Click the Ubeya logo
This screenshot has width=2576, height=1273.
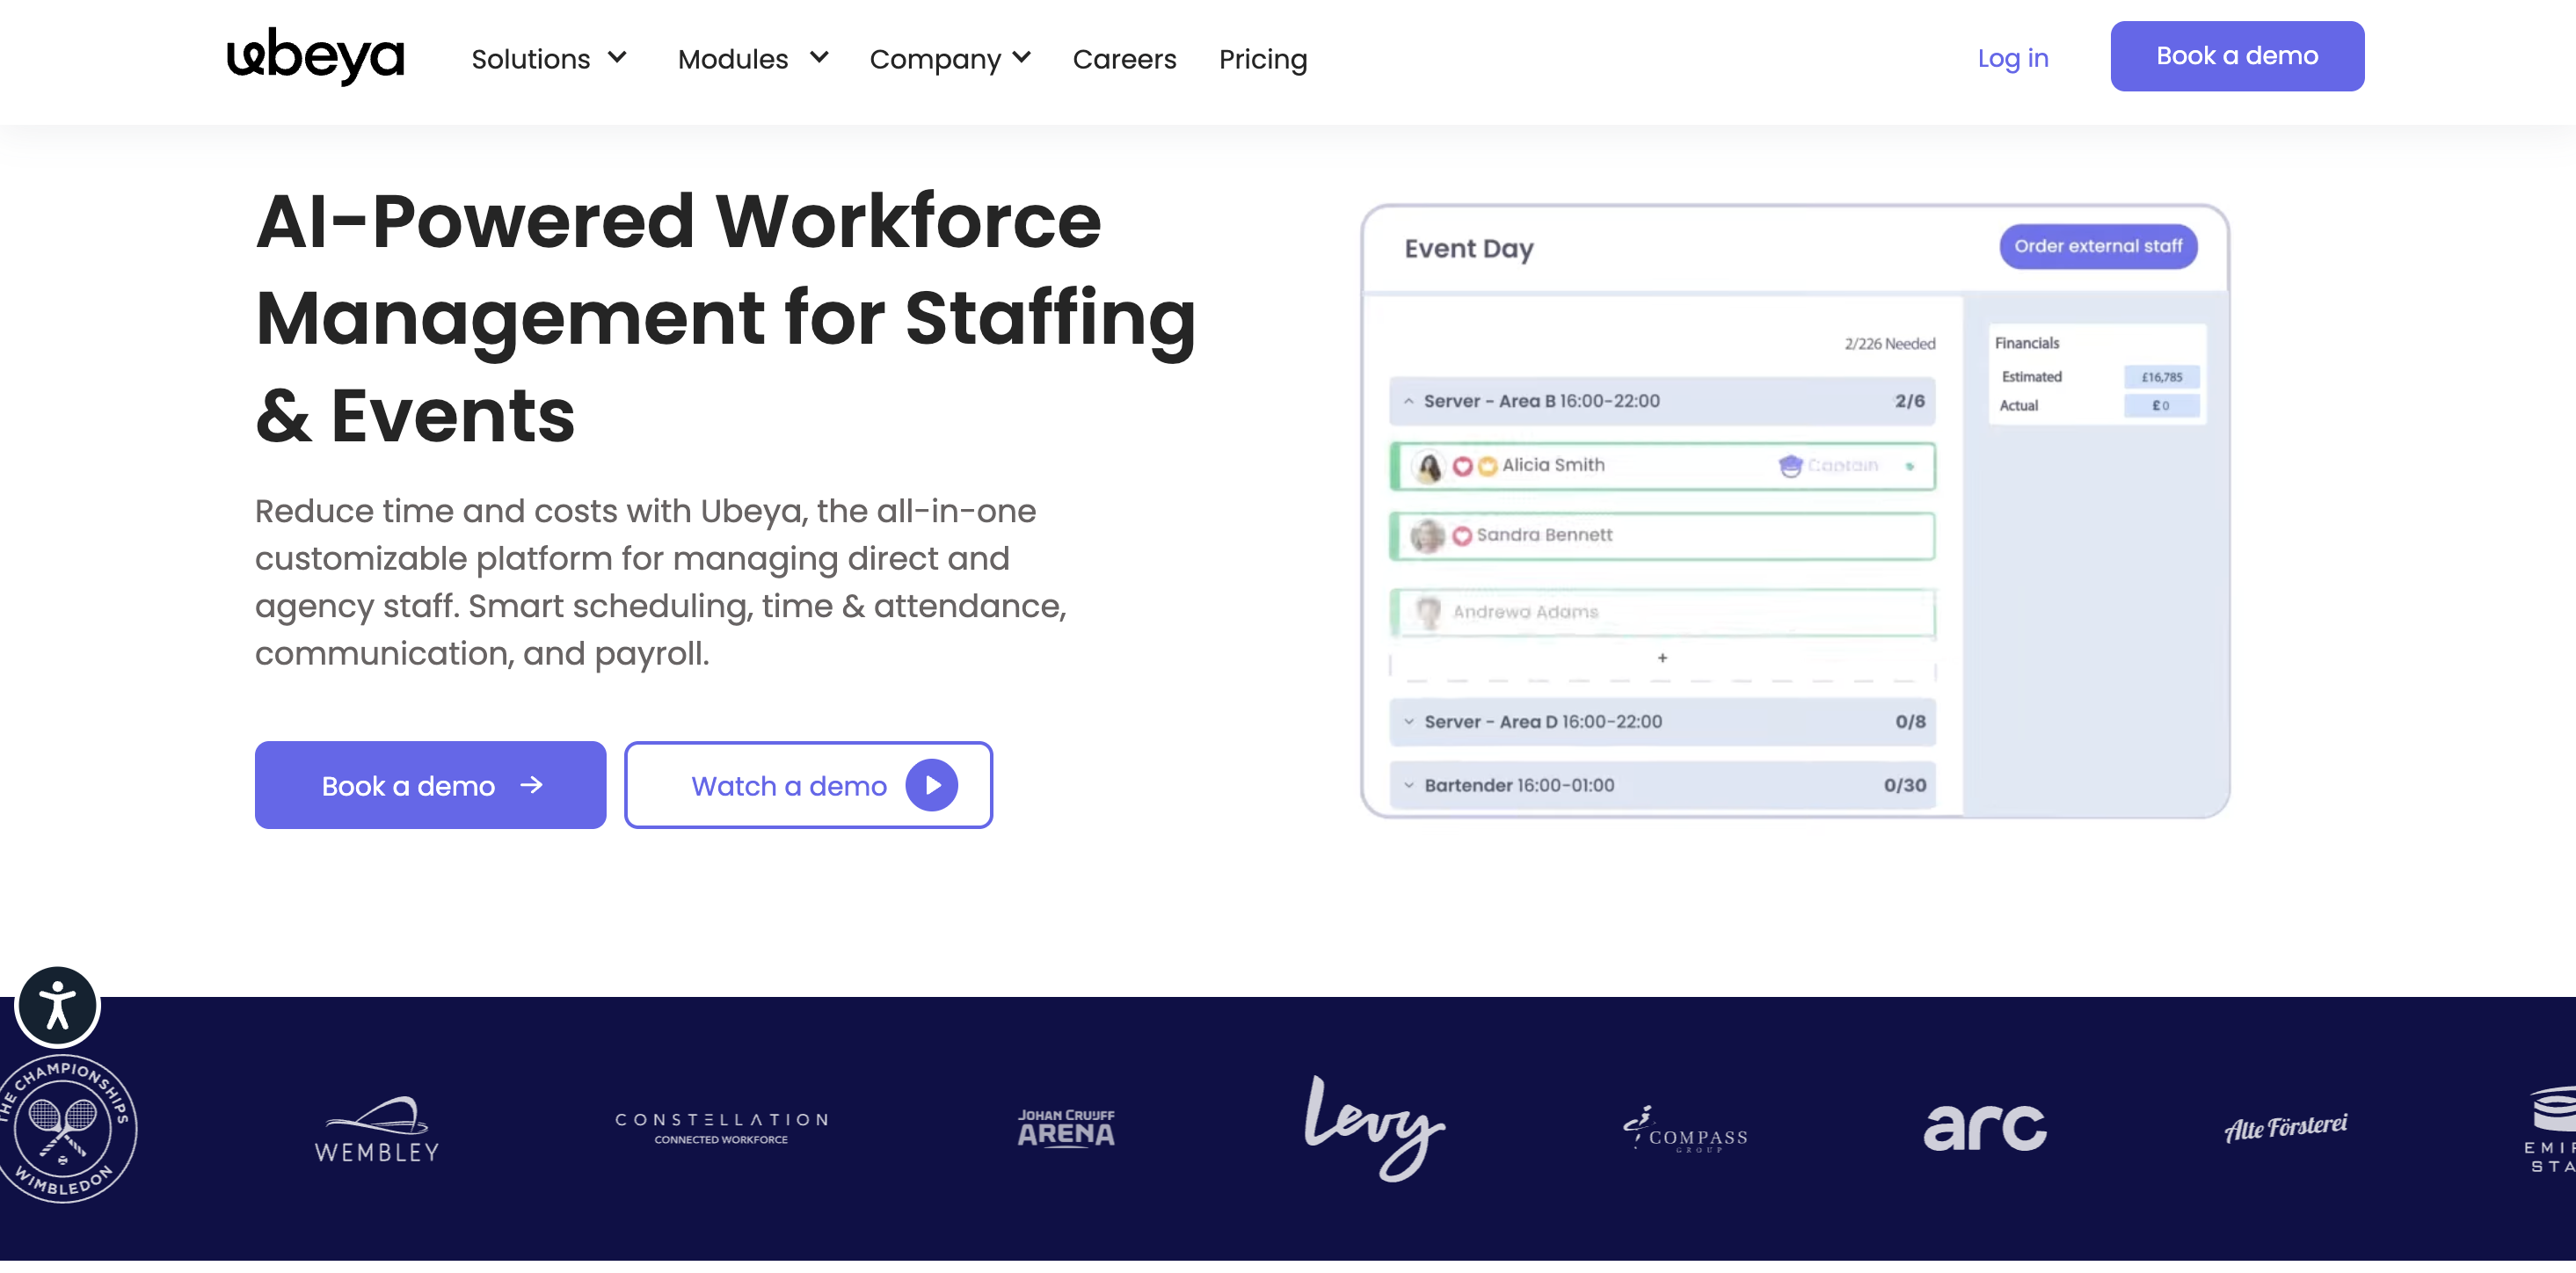pos(315,56)
